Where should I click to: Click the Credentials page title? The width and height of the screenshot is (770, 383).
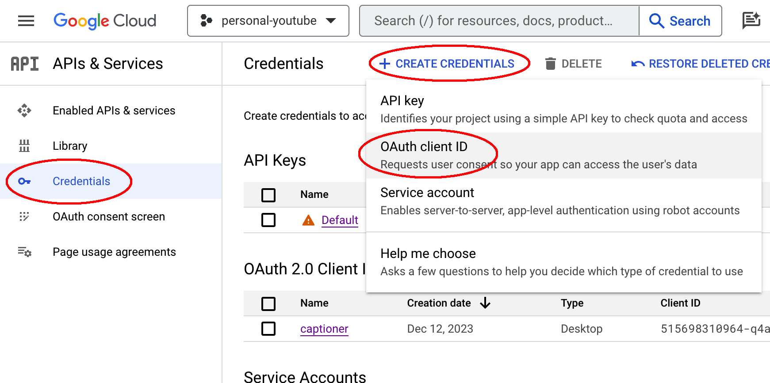pyautogui.click(x=283, y=64)
